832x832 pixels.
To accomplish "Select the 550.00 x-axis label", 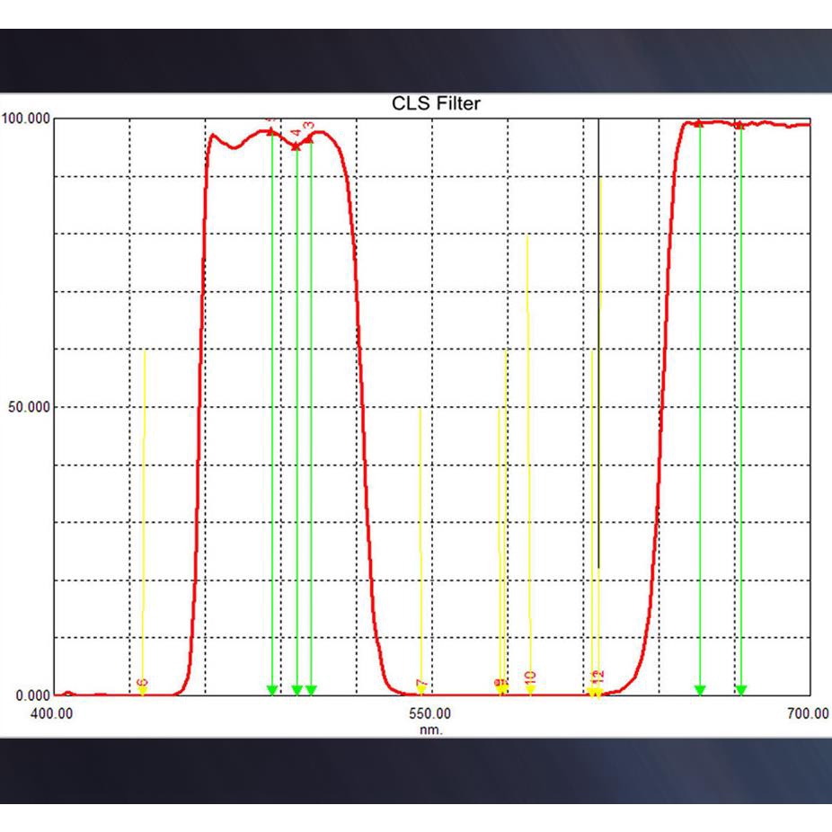I will point(430,713).
